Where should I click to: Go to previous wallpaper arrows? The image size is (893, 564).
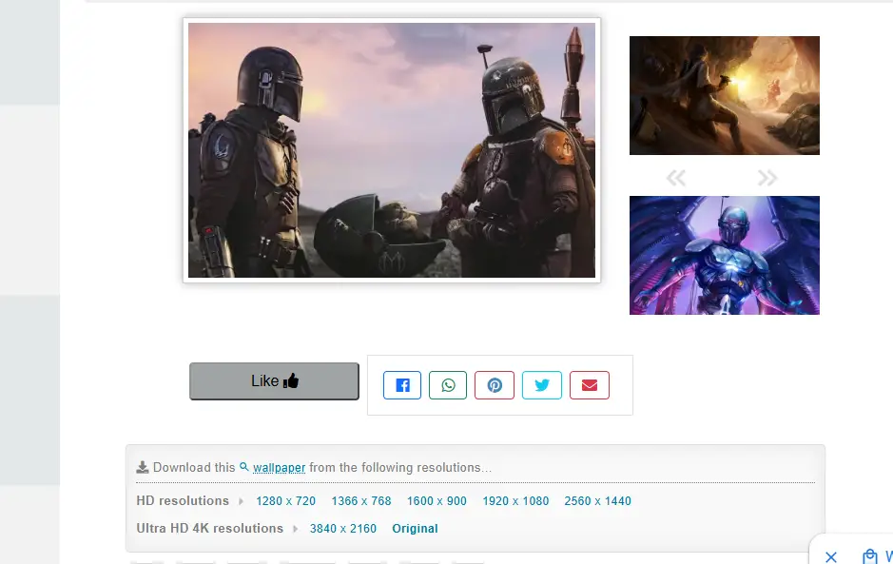[676, 178]
